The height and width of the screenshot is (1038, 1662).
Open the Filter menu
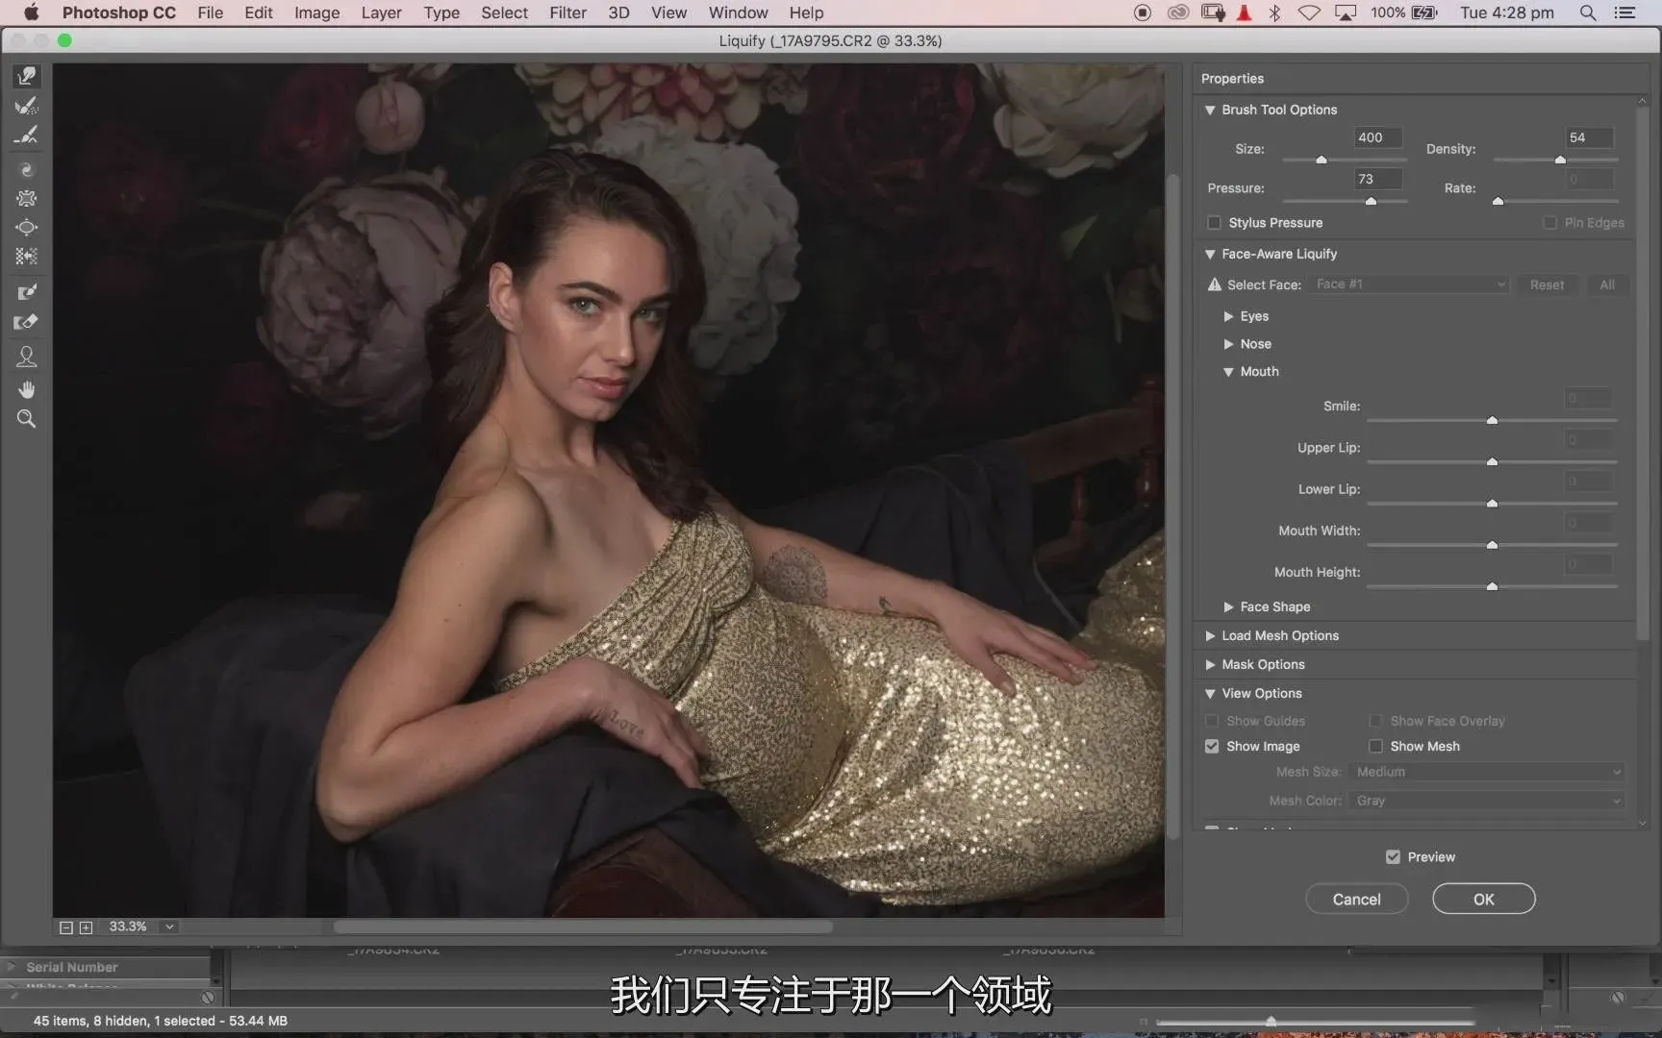(x=567, y=12)
